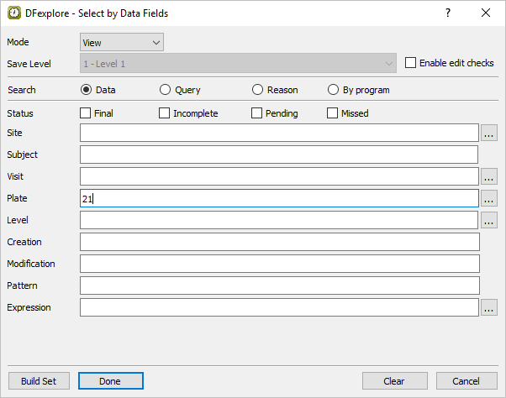Click the Site field browse ellipsis button
The height and width of the screenshot is (398, 506).
(489, 133)
